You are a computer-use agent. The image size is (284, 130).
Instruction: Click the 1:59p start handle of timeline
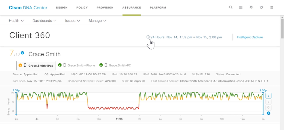pos(16,104)
